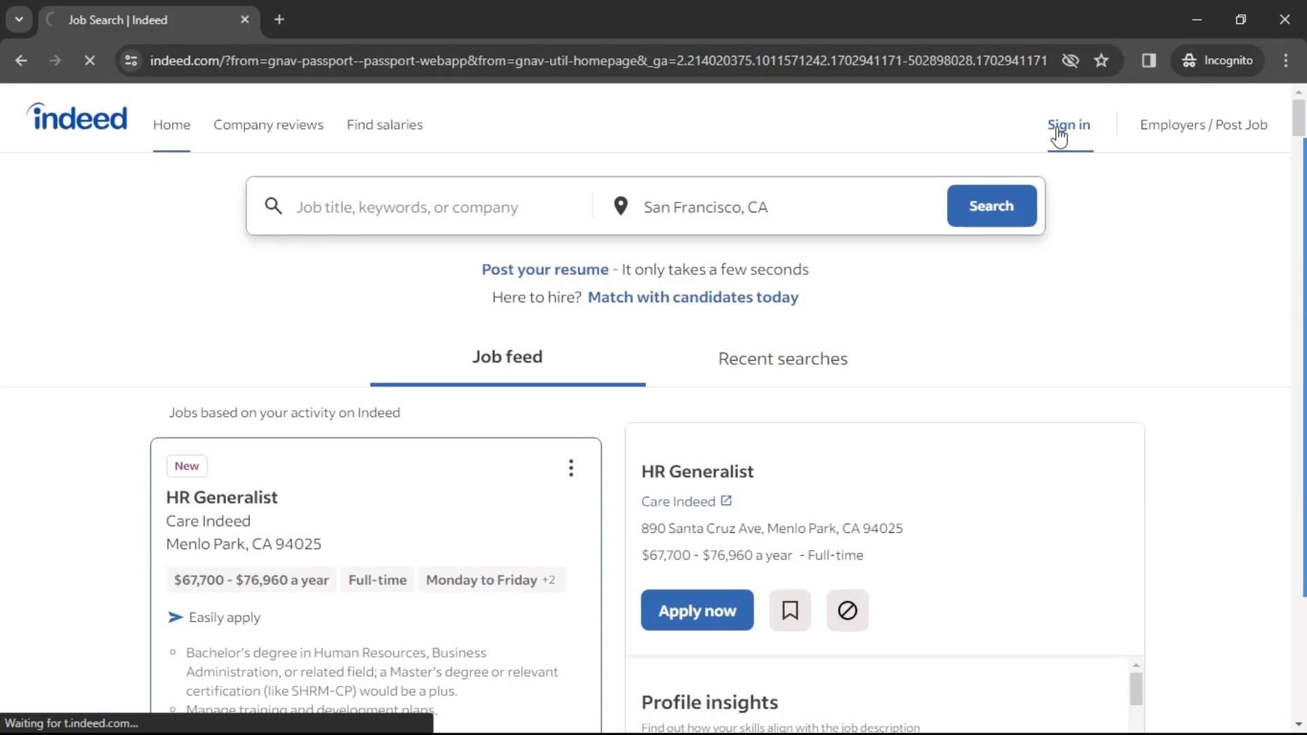Image resolution: width=1307 pixels, height=735 pixels.
Task: Click the job description panel scrollbar
Action: [x=1135, y=689]
